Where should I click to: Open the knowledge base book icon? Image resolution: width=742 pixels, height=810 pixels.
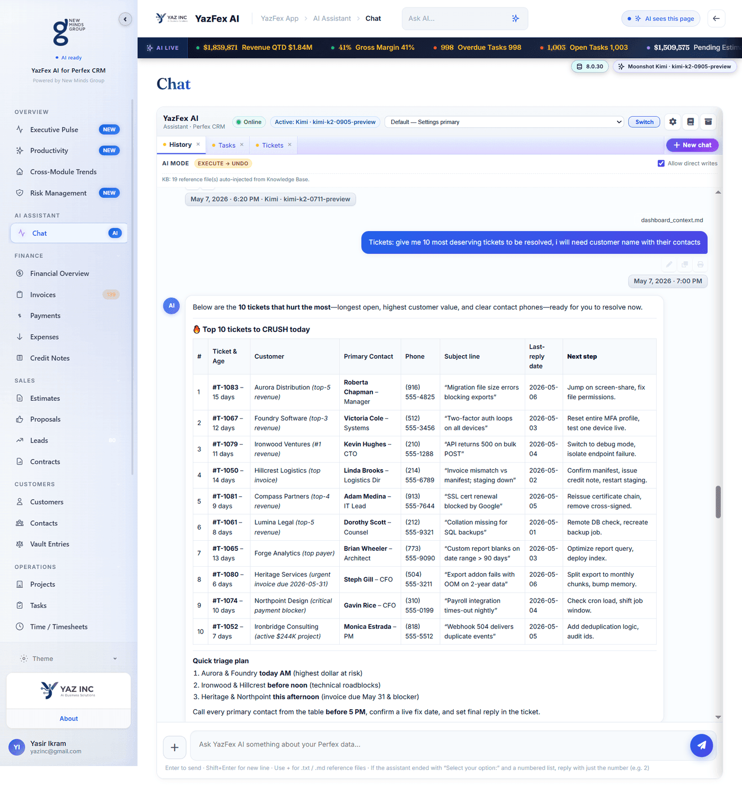(x=690, y=122)
